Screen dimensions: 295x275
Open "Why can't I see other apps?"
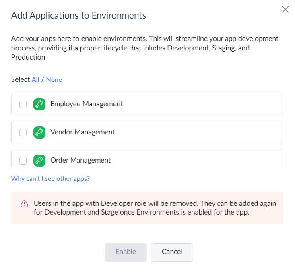point(50,178)
